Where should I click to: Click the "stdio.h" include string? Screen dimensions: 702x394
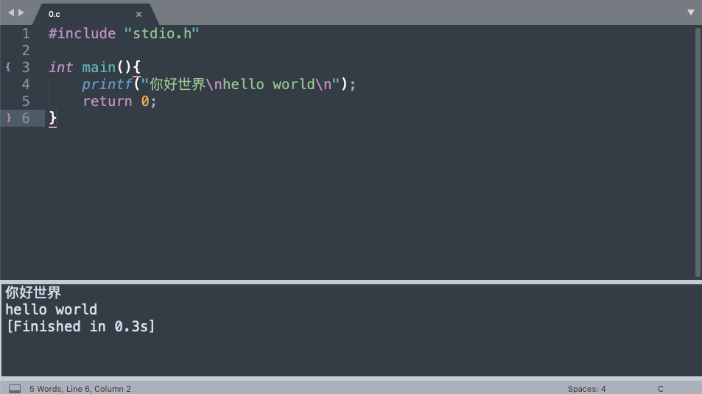tap(161, 34)
